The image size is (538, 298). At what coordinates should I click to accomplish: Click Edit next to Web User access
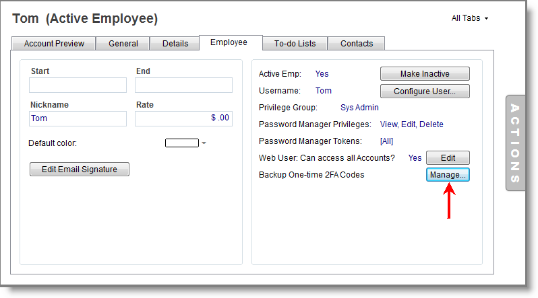tap(448, 158)
